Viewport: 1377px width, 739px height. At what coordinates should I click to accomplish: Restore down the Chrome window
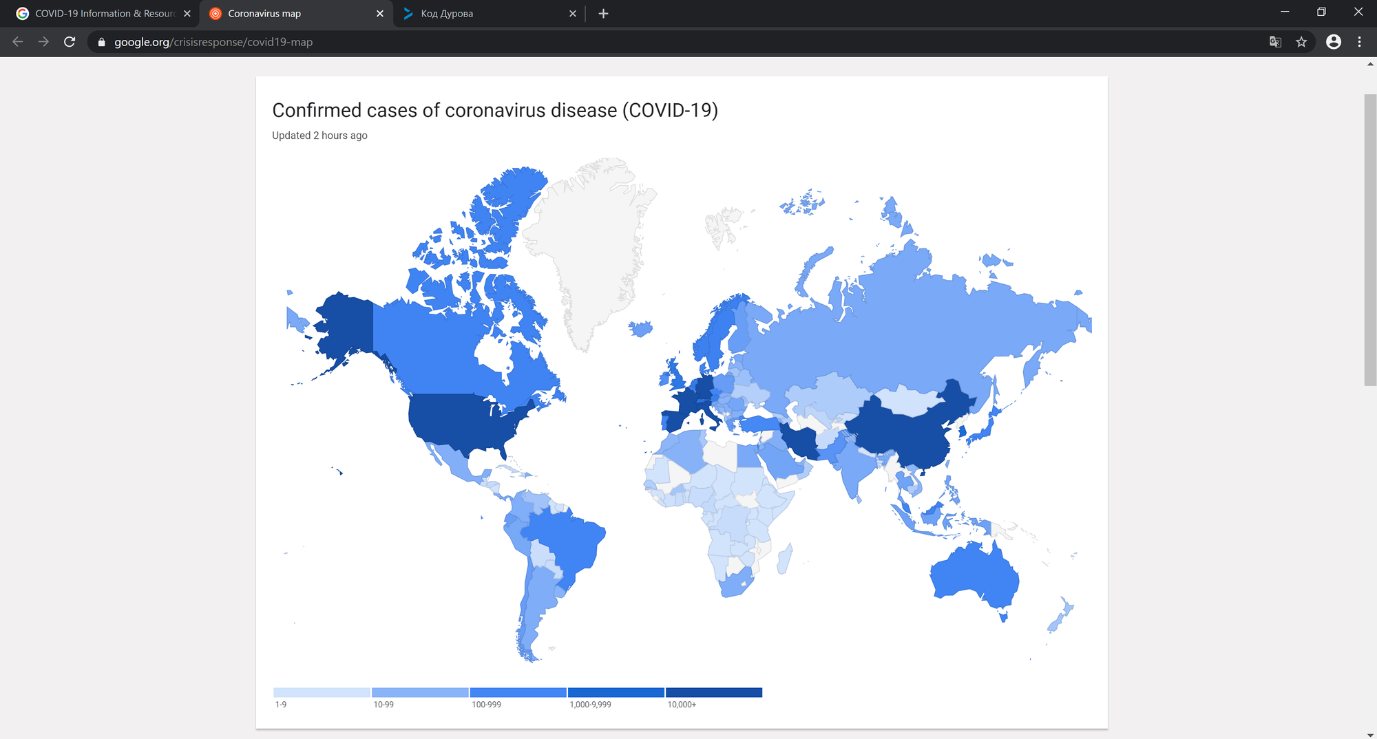click(x=1321, y=12)
